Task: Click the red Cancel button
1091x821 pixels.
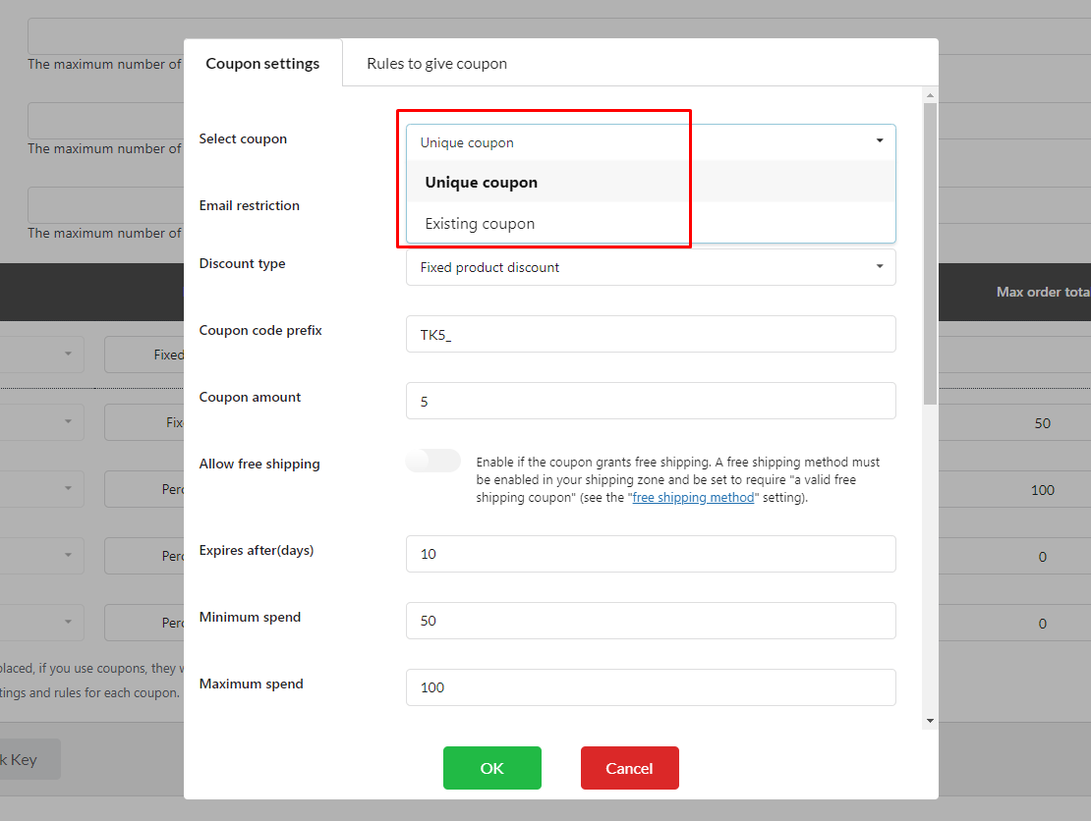Action: click(x=630, y=767)
